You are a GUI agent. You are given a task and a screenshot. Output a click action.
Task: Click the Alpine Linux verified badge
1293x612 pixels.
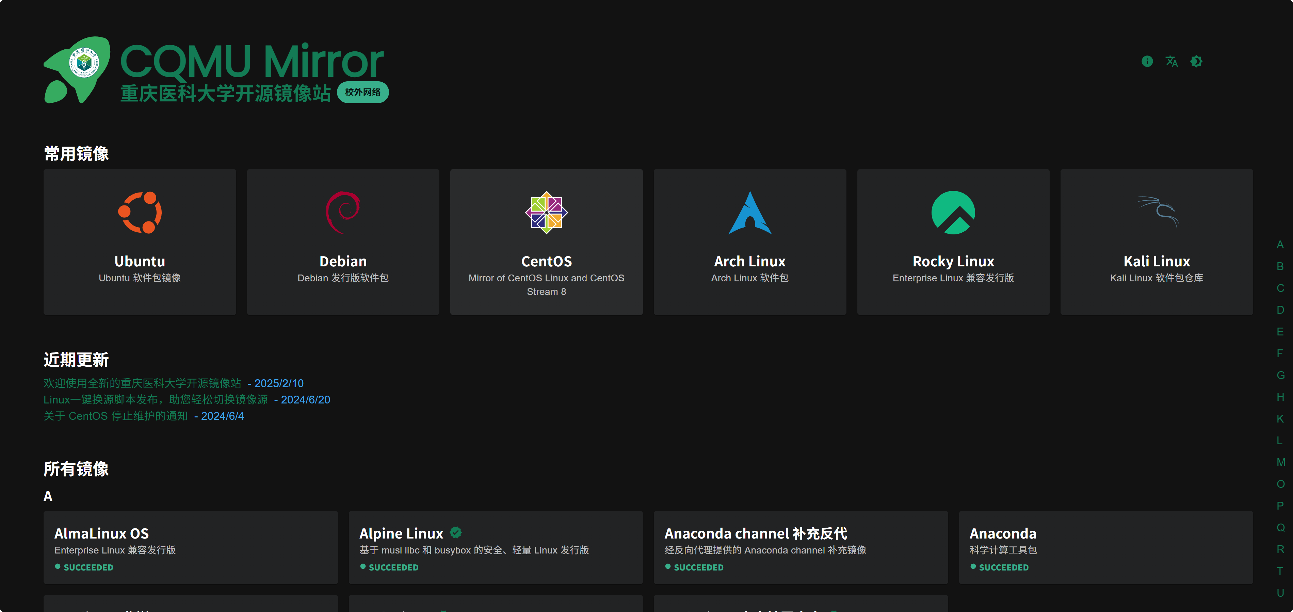pyautogui.click(x=455, y=532)
